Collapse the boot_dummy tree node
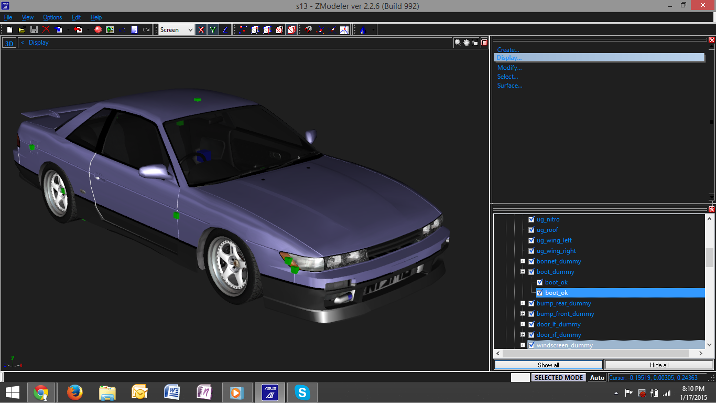 pos(523,272)
